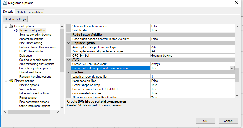The width and height of the screenshot is (243, 128).
Task: Collapse the Replace Symbol section
Action: [69, 43]
